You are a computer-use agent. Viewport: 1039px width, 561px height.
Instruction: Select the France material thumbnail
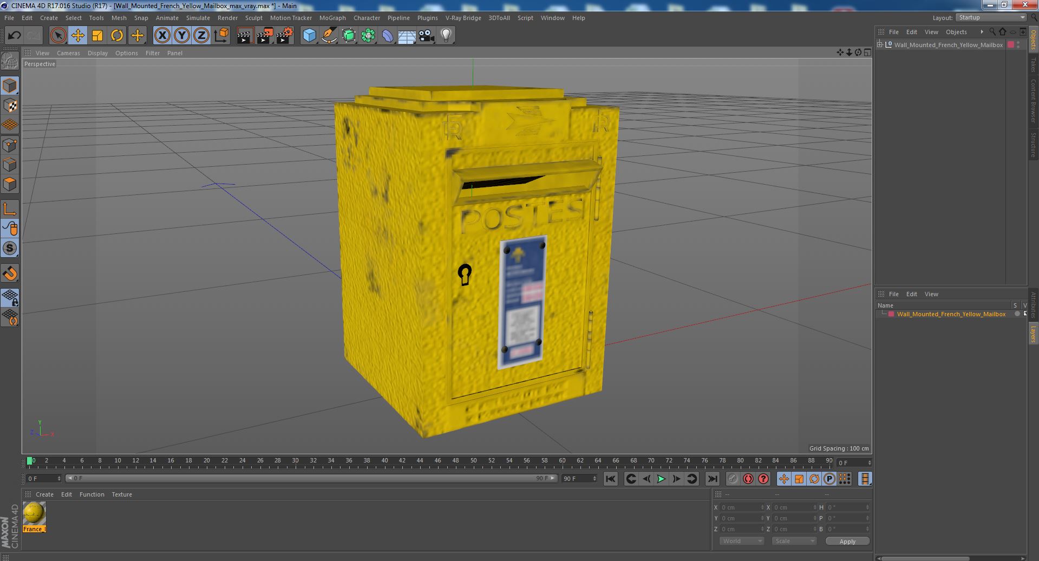[34, 513]
